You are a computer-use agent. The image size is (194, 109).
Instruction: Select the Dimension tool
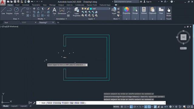pyautogui.click(x=62, y=11)
